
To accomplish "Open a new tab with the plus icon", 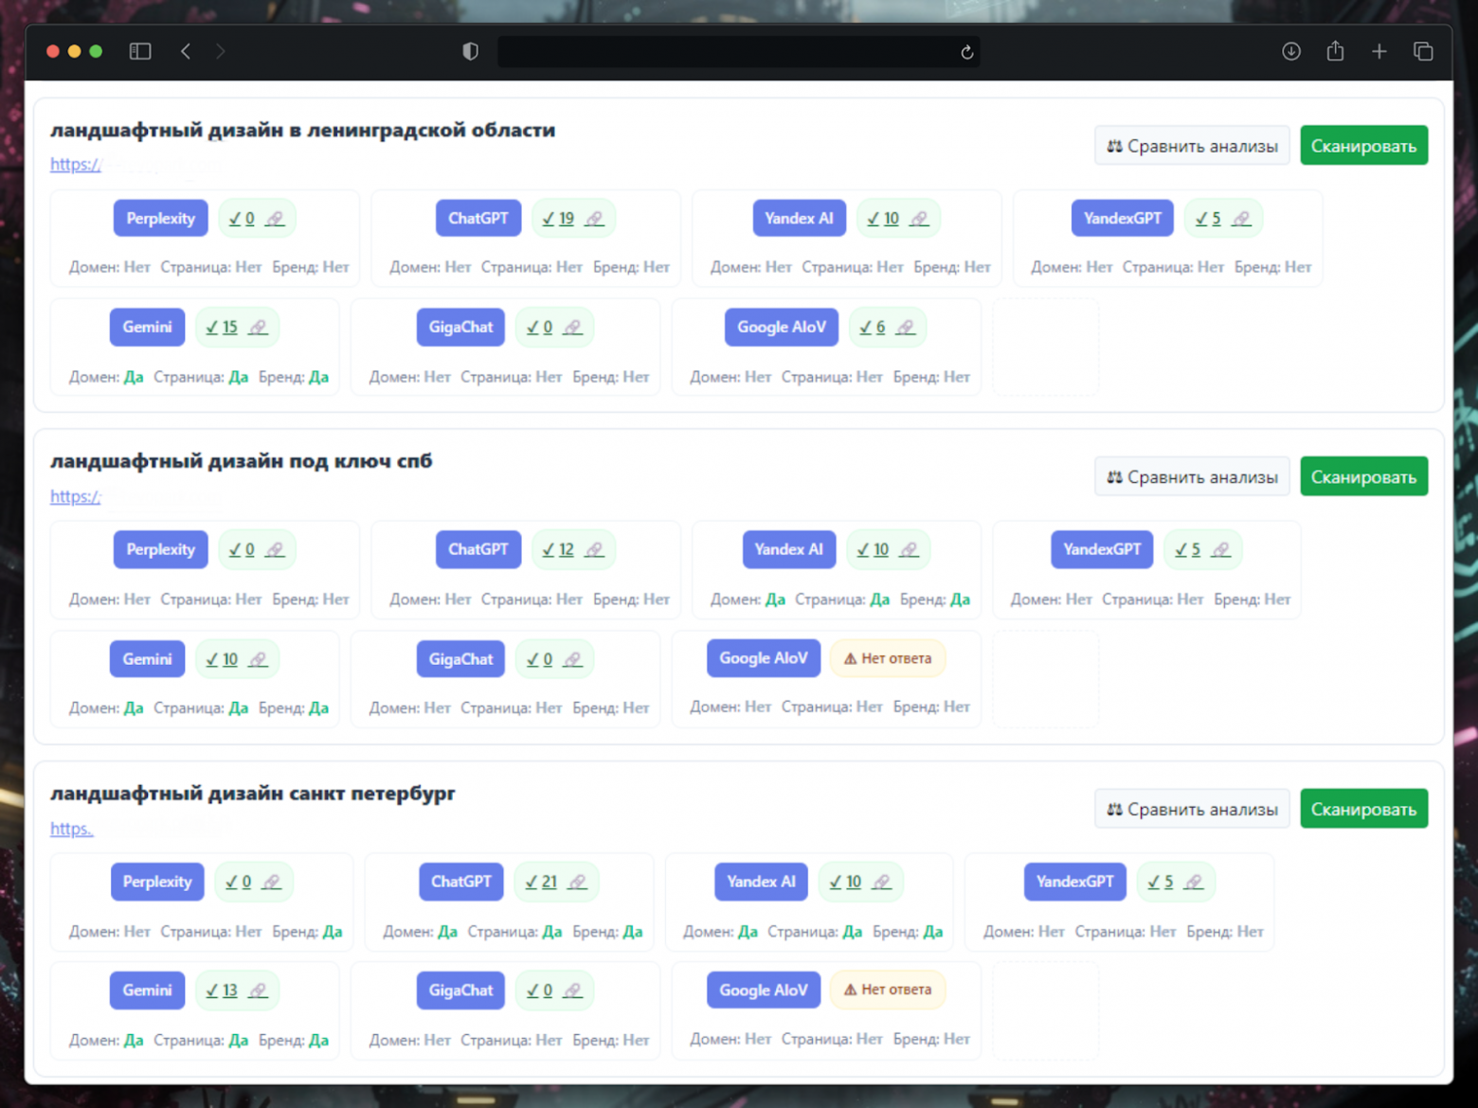I will tap(1379, 51).
